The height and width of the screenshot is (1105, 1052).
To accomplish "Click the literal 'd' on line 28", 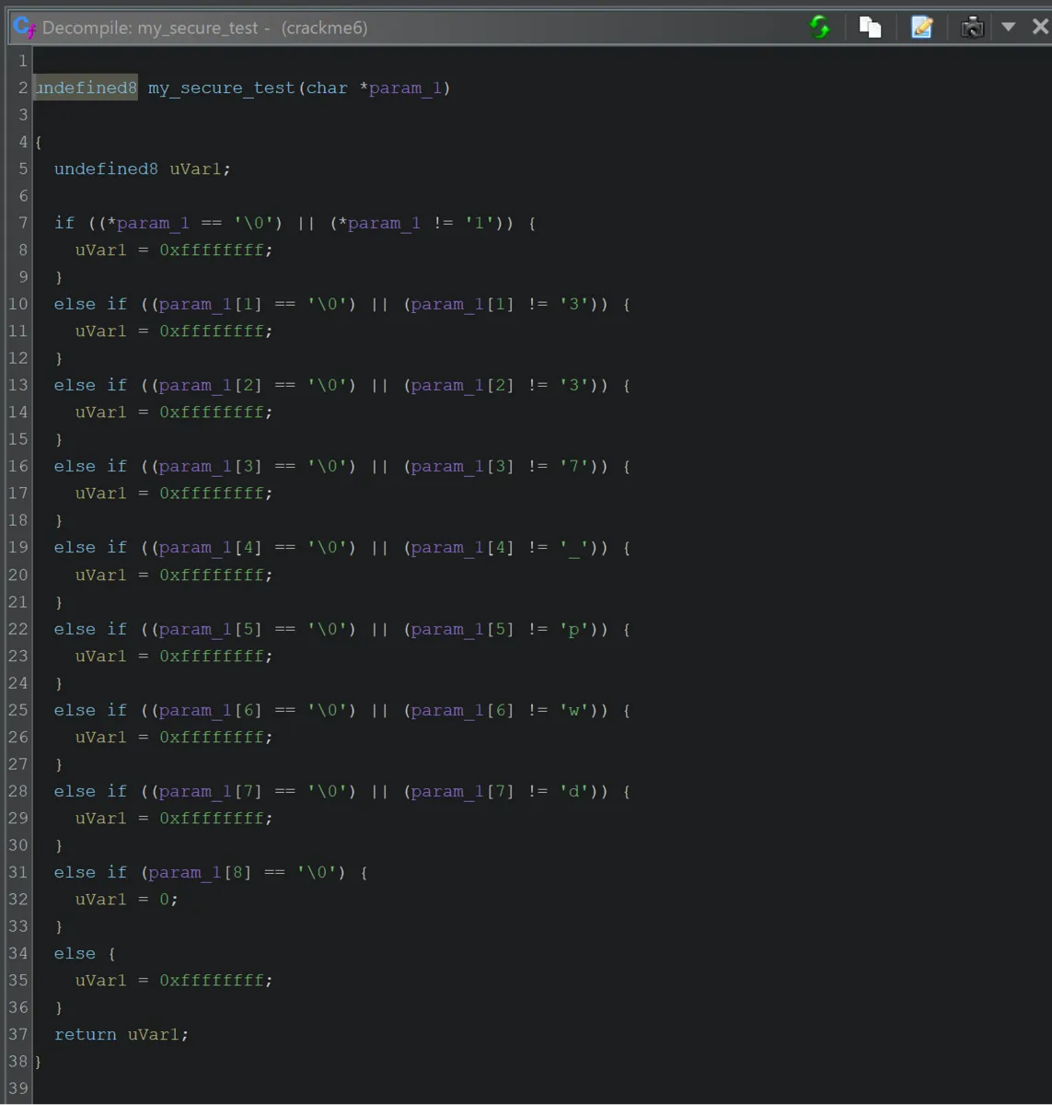I will (573, 791).
